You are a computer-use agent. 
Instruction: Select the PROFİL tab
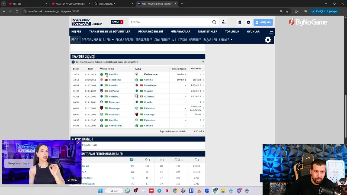click(75, 40)
